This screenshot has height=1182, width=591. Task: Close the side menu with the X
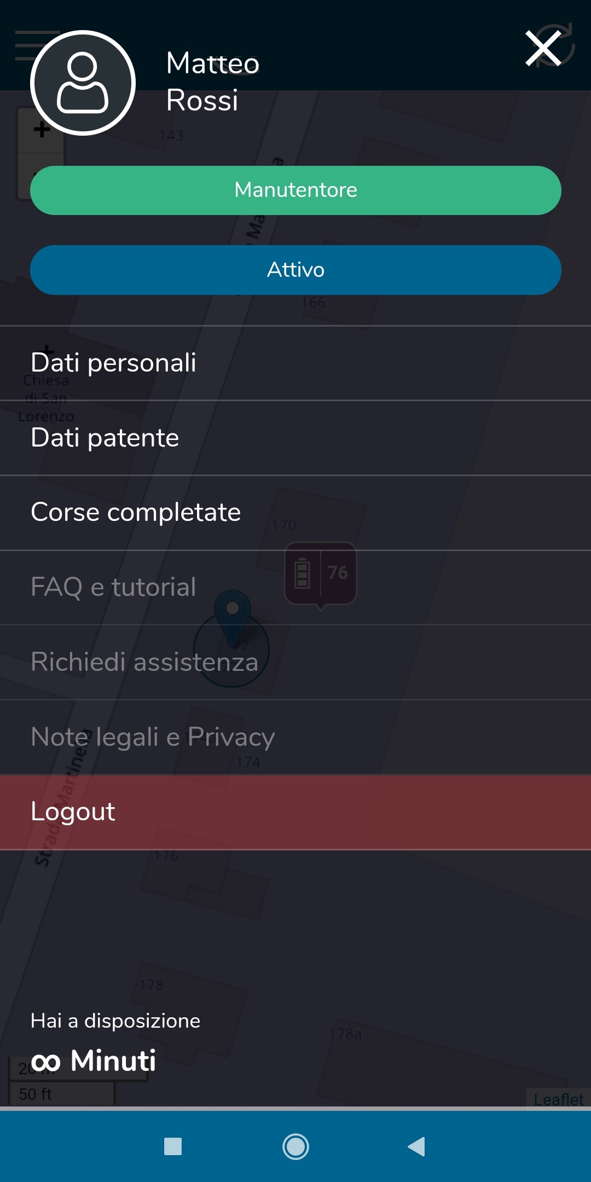(543, 48)
